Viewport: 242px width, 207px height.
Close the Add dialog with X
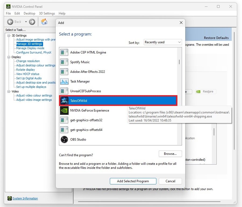(x=181, y=23)
